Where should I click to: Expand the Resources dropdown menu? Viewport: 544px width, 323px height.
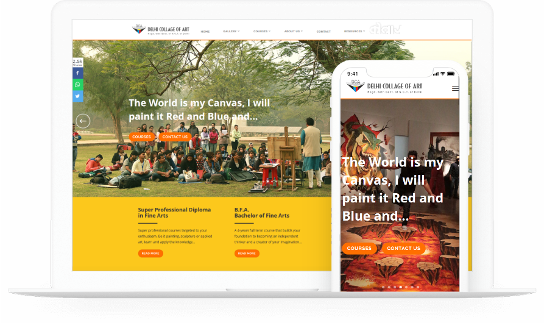[x=354, y=31]
